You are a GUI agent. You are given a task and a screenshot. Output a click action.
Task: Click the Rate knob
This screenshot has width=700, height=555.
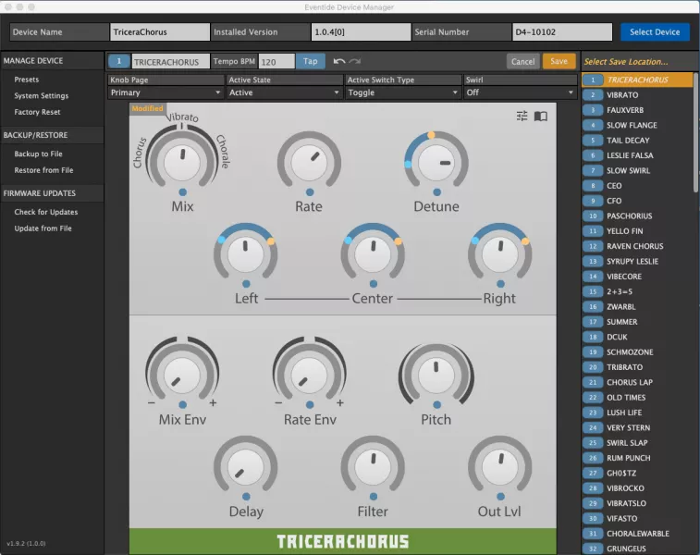pos(309,163)
